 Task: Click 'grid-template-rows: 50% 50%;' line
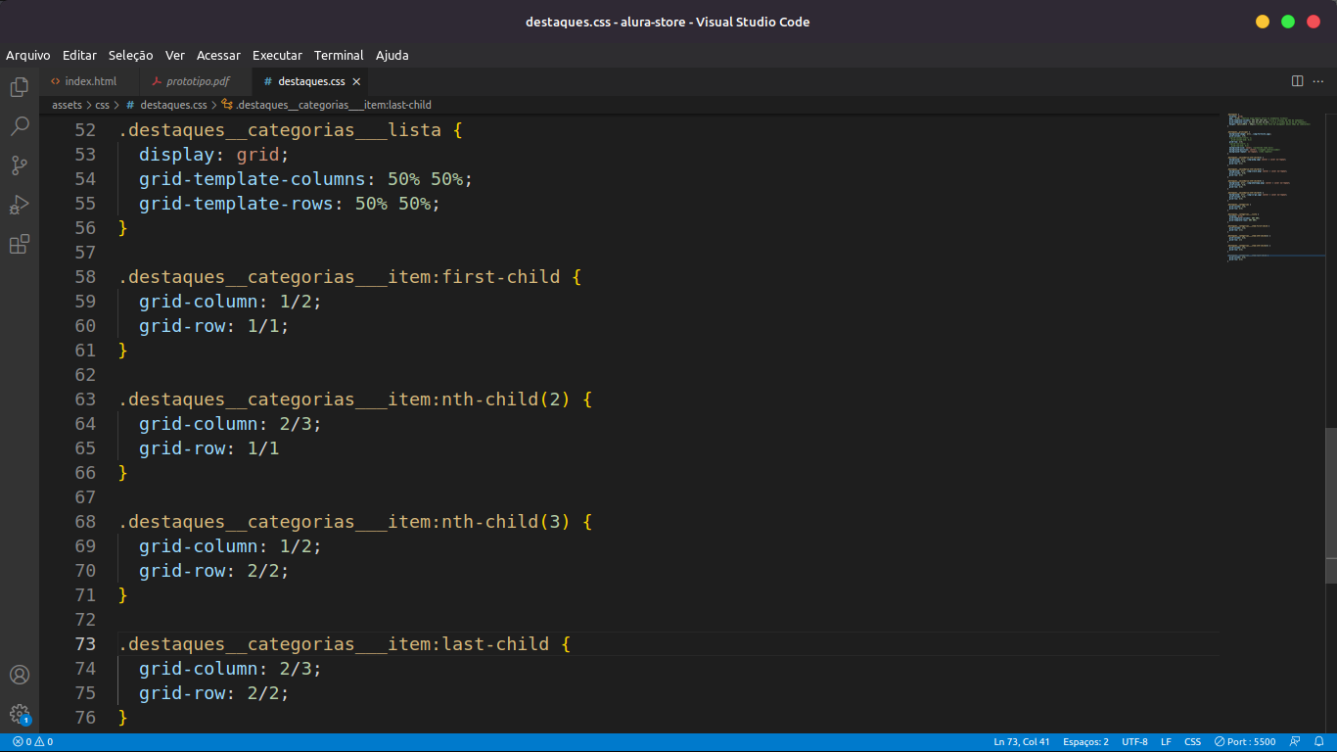click(290, 204)
